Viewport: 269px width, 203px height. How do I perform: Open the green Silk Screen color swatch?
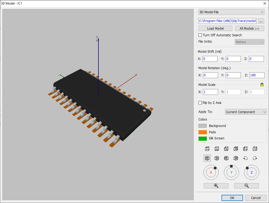pyautogui.click(x=203, y=138)
